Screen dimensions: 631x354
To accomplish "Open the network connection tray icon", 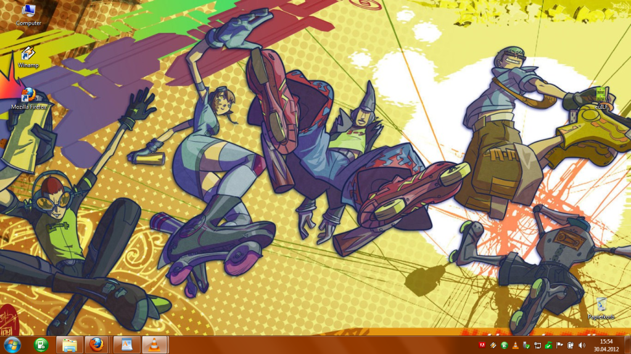I will click(x=538, y=345).
